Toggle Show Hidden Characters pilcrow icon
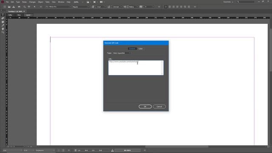This screenshot has width=272, height=153. tap(34, 7)
